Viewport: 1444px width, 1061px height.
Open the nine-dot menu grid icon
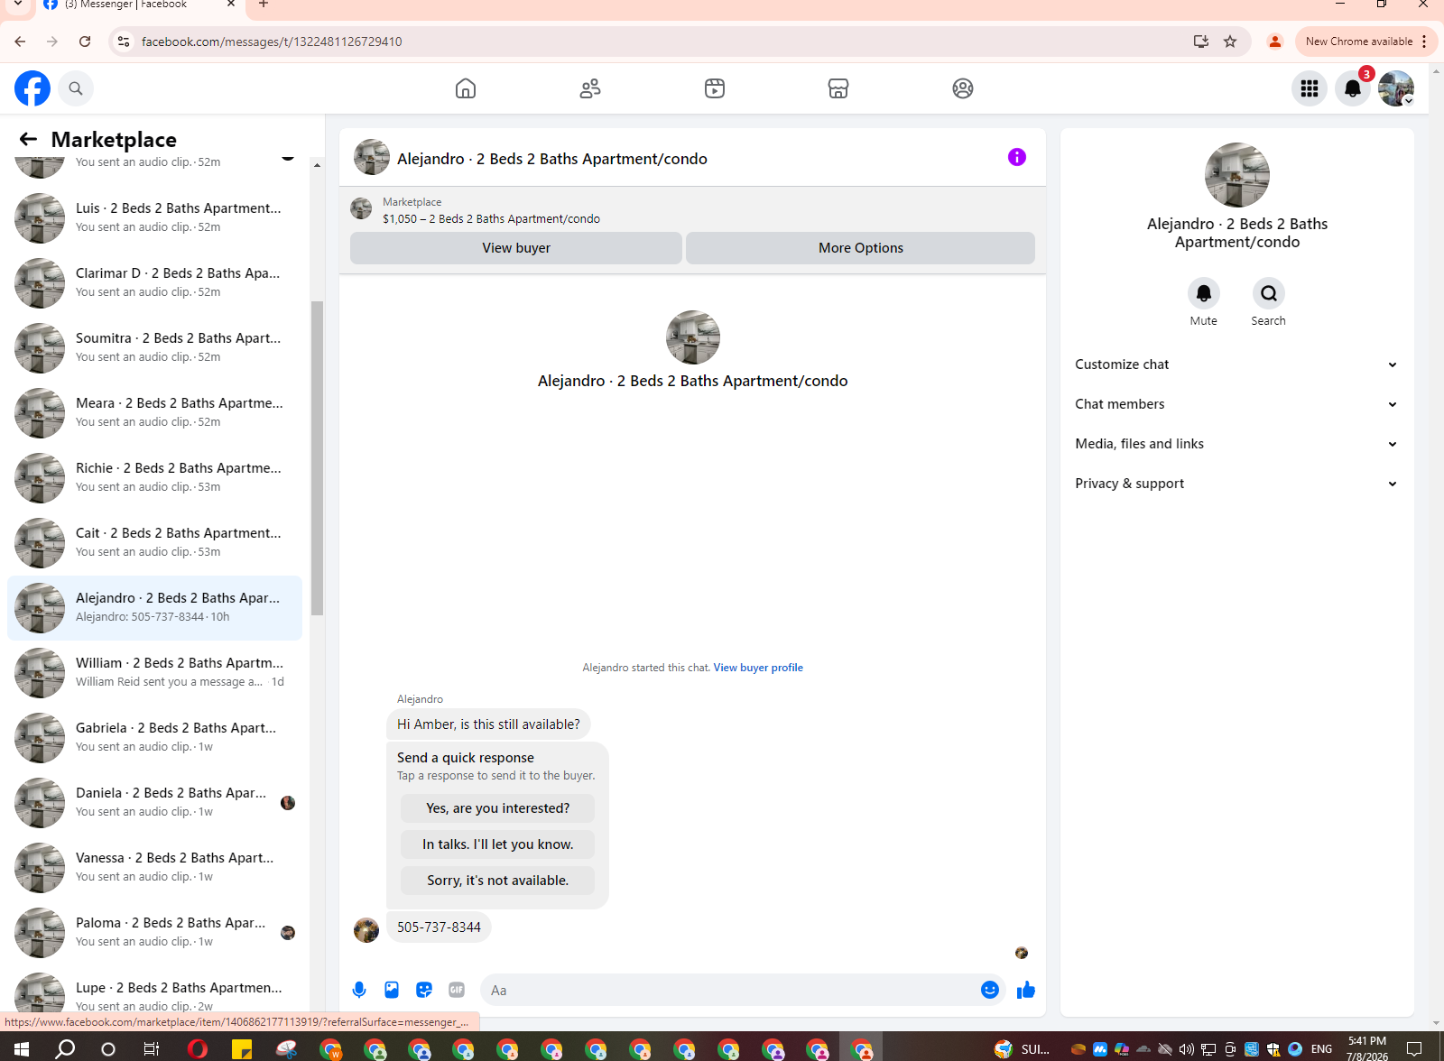[x=1310, y=88]
